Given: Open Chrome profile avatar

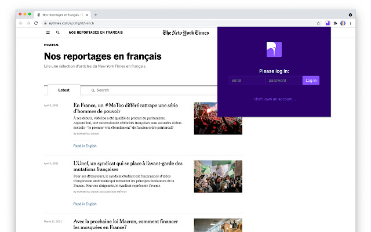Looking at the screenshot, I should (343, 23).
